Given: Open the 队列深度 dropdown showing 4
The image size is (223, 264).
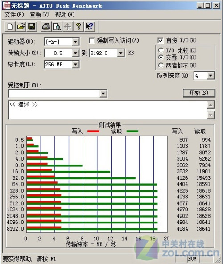Looking at the screenshot, I should pyautogui.click(x=211, y=76).
